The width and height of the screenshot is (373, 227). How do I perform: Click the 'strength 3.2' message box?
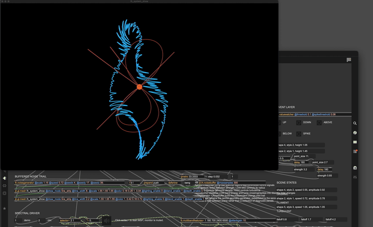(x=304, y=169)
